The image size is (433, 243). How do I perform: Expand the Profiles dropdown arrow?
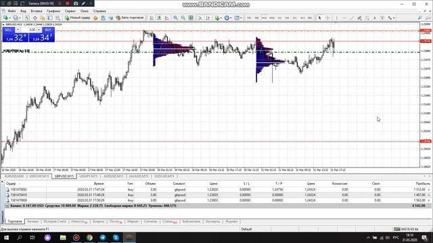click(20, 18)
